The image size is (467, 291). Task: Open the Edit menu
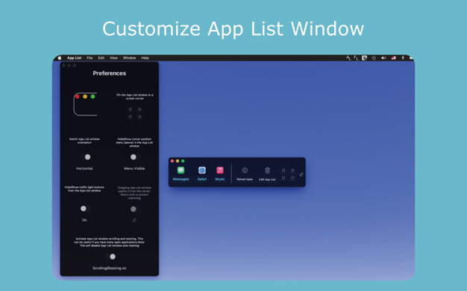pyautogui.click(x=101, y=58)
